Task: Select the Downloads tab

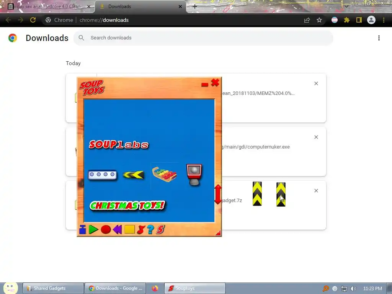Action: [x=140, y=7]
